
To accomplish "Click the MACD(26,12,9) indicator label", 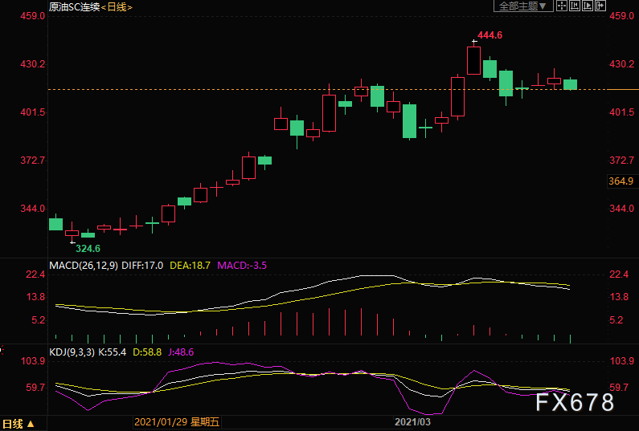I will pyautogui.click(x=84, y=265).
